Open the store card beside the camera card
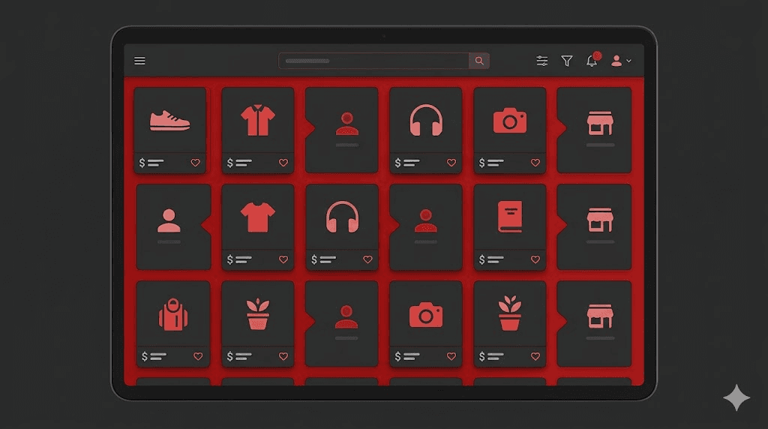 [594, 130]
